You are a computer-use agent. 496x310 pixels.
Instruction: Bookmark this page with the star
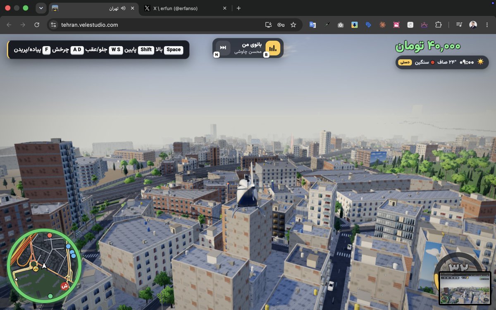(293, 25)
